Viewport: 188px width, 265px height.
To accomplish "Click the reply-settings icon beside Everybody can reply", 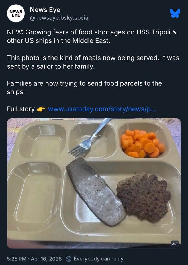I will pos(69,259).
